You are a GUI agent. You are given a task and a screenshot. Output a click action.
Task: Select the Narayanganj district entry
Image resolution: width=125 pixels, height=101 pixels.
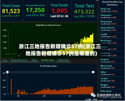(112, 23)
